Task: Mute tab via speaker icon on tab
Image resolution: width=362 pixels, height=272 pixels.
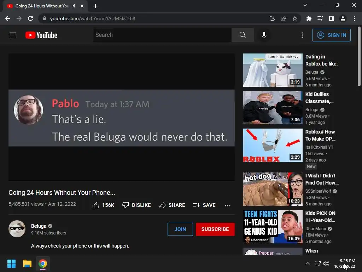Action: click(x=74, y=6)
